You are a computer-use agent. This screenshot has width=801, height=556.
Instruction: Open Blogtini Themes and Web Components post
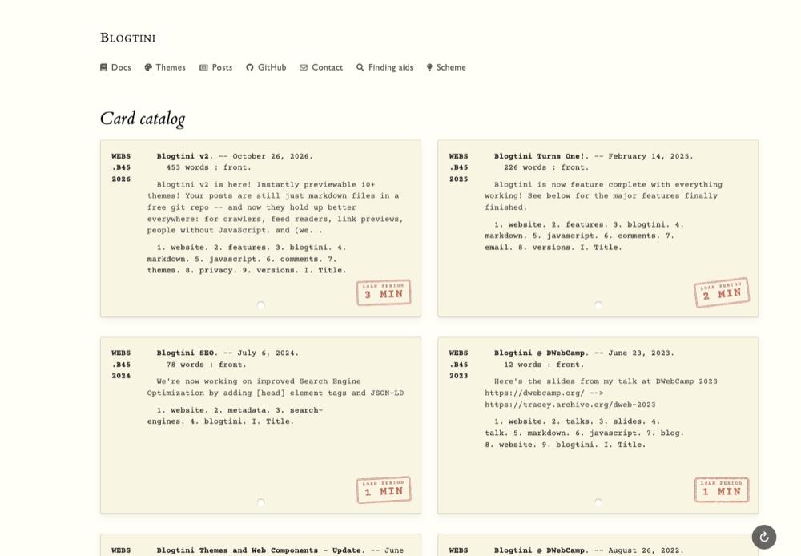[x=260, y=550]
